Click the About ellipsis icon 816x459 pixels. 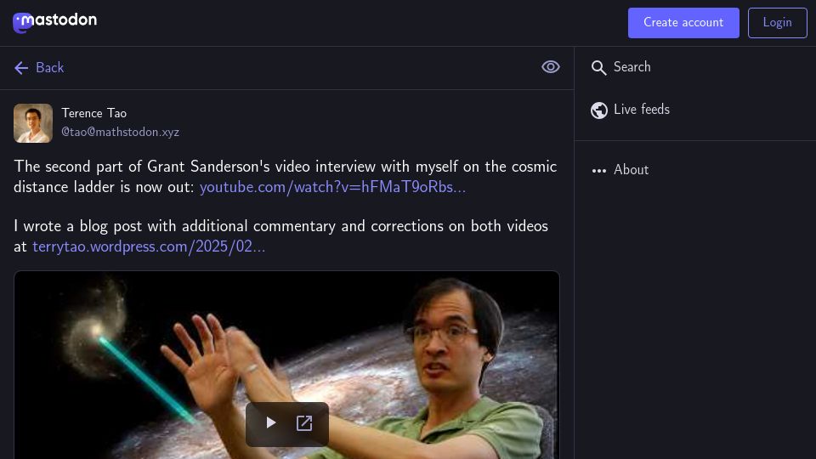point(598,171)
